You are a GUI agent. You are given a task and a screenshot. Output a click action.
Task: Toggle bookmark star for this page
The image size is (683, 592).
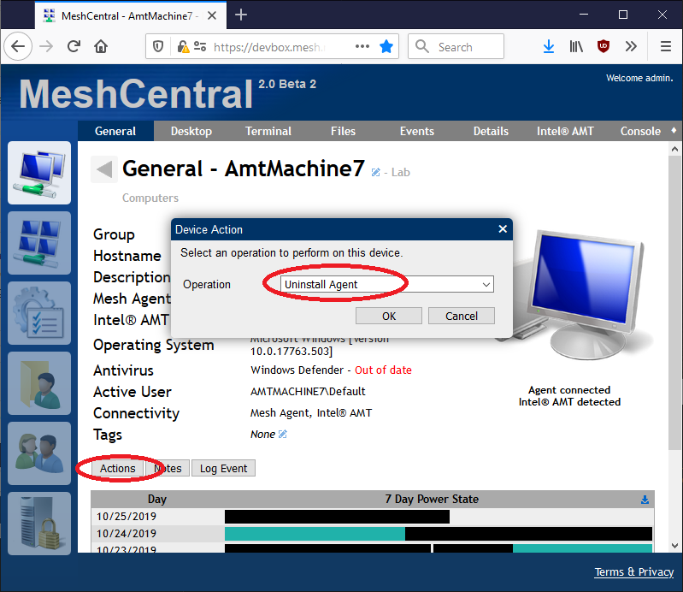click(x=386, y=46)
